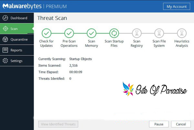194x130 pixels.
Task: Click the Threat Scan heading
Action: (x=52, y=18)
